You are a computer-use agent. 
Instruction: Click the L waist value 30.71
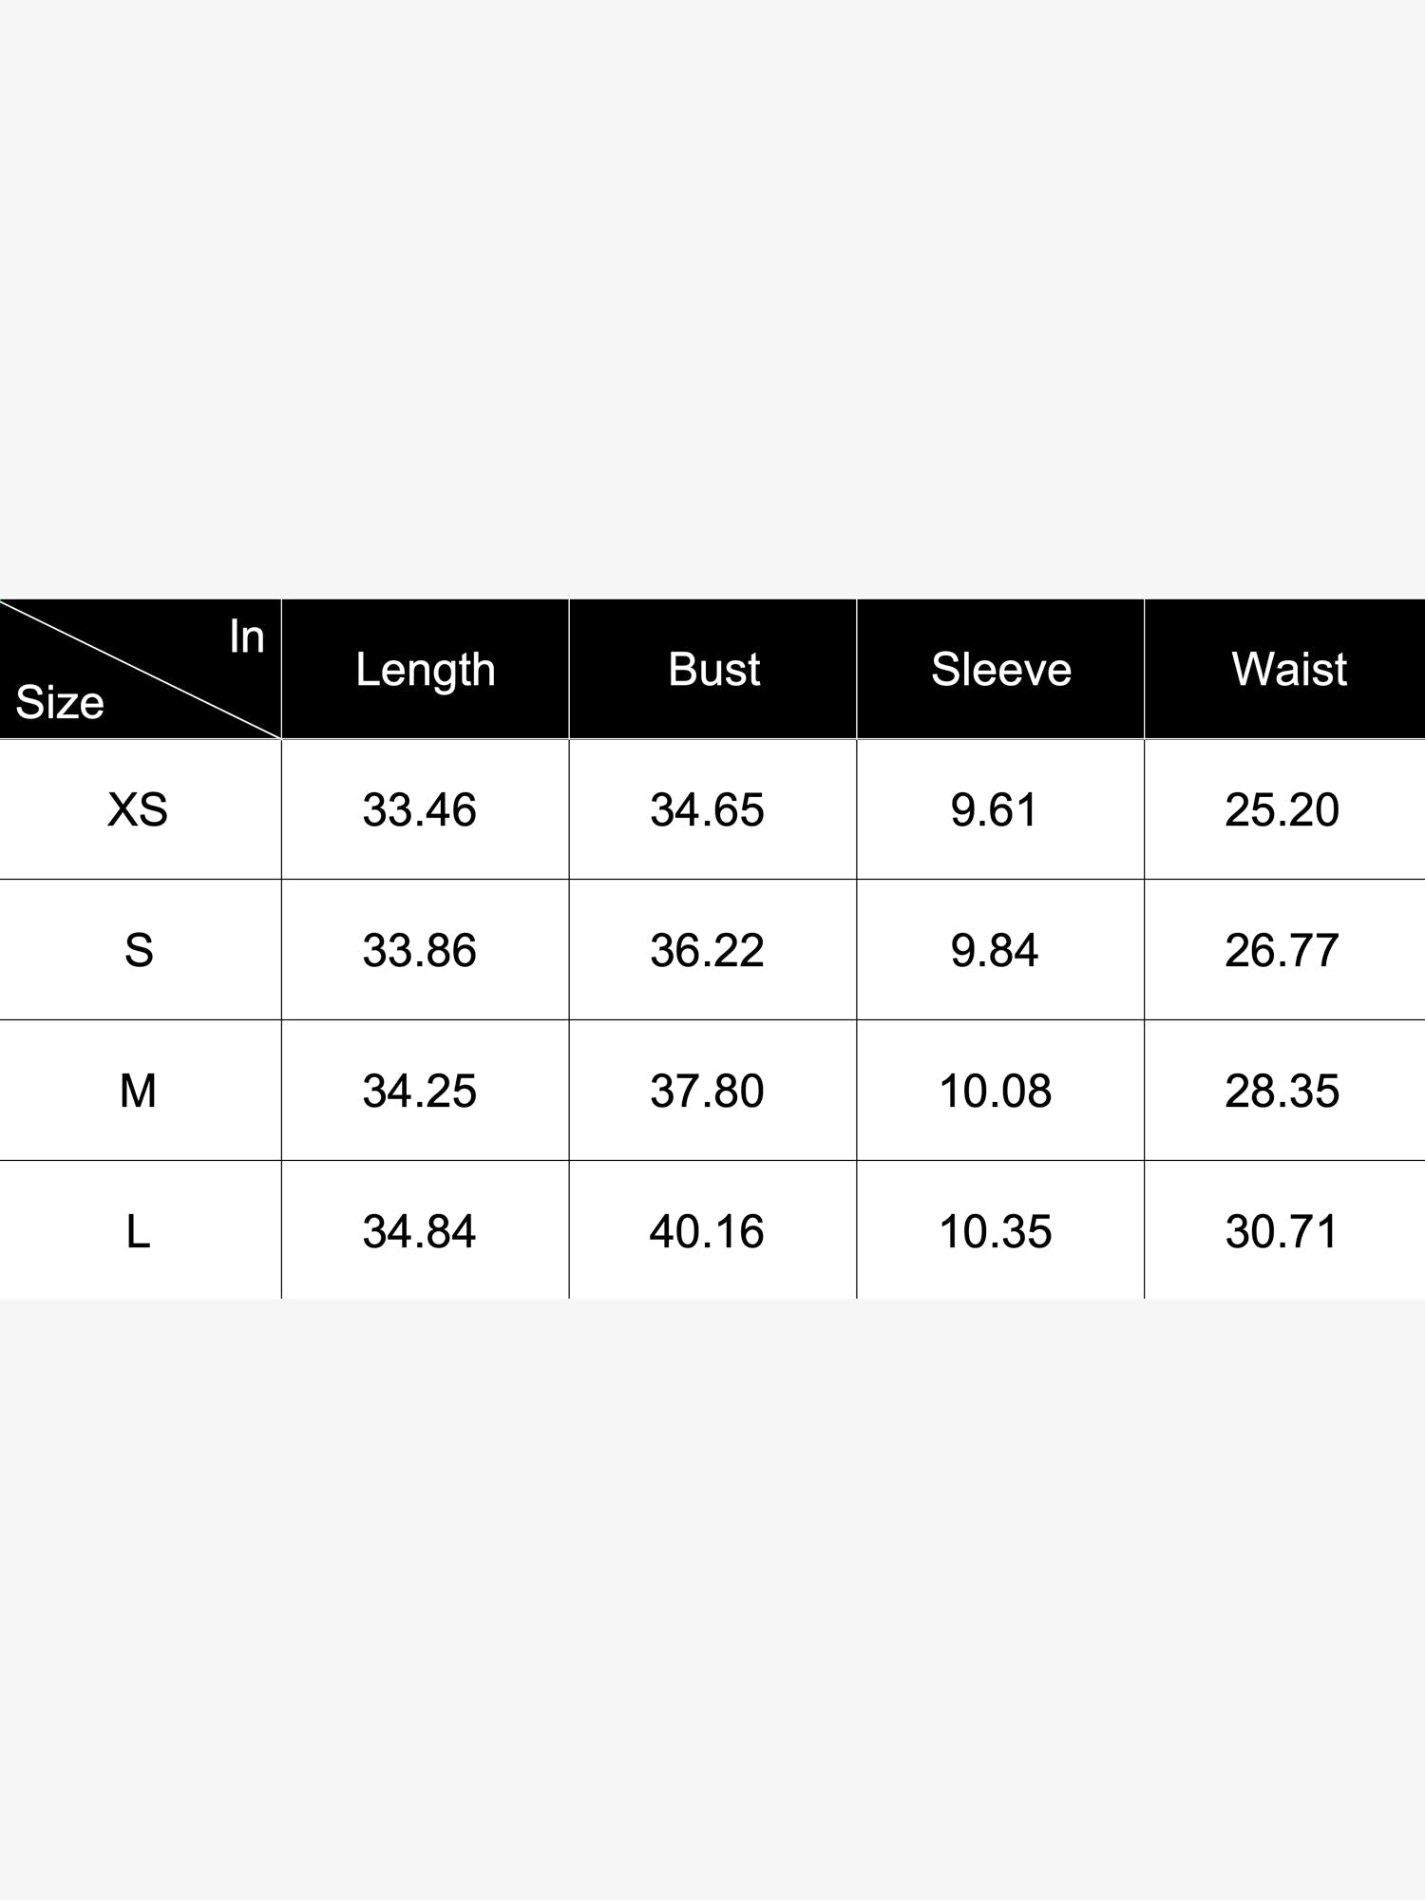pyautogui.click(x=1282, y=1231)
